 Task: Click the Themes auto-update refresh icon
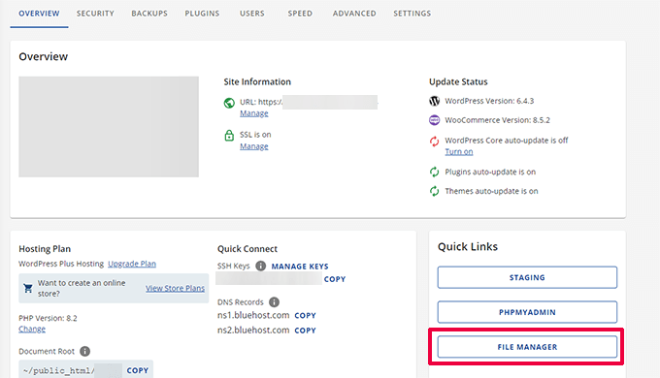434,191
